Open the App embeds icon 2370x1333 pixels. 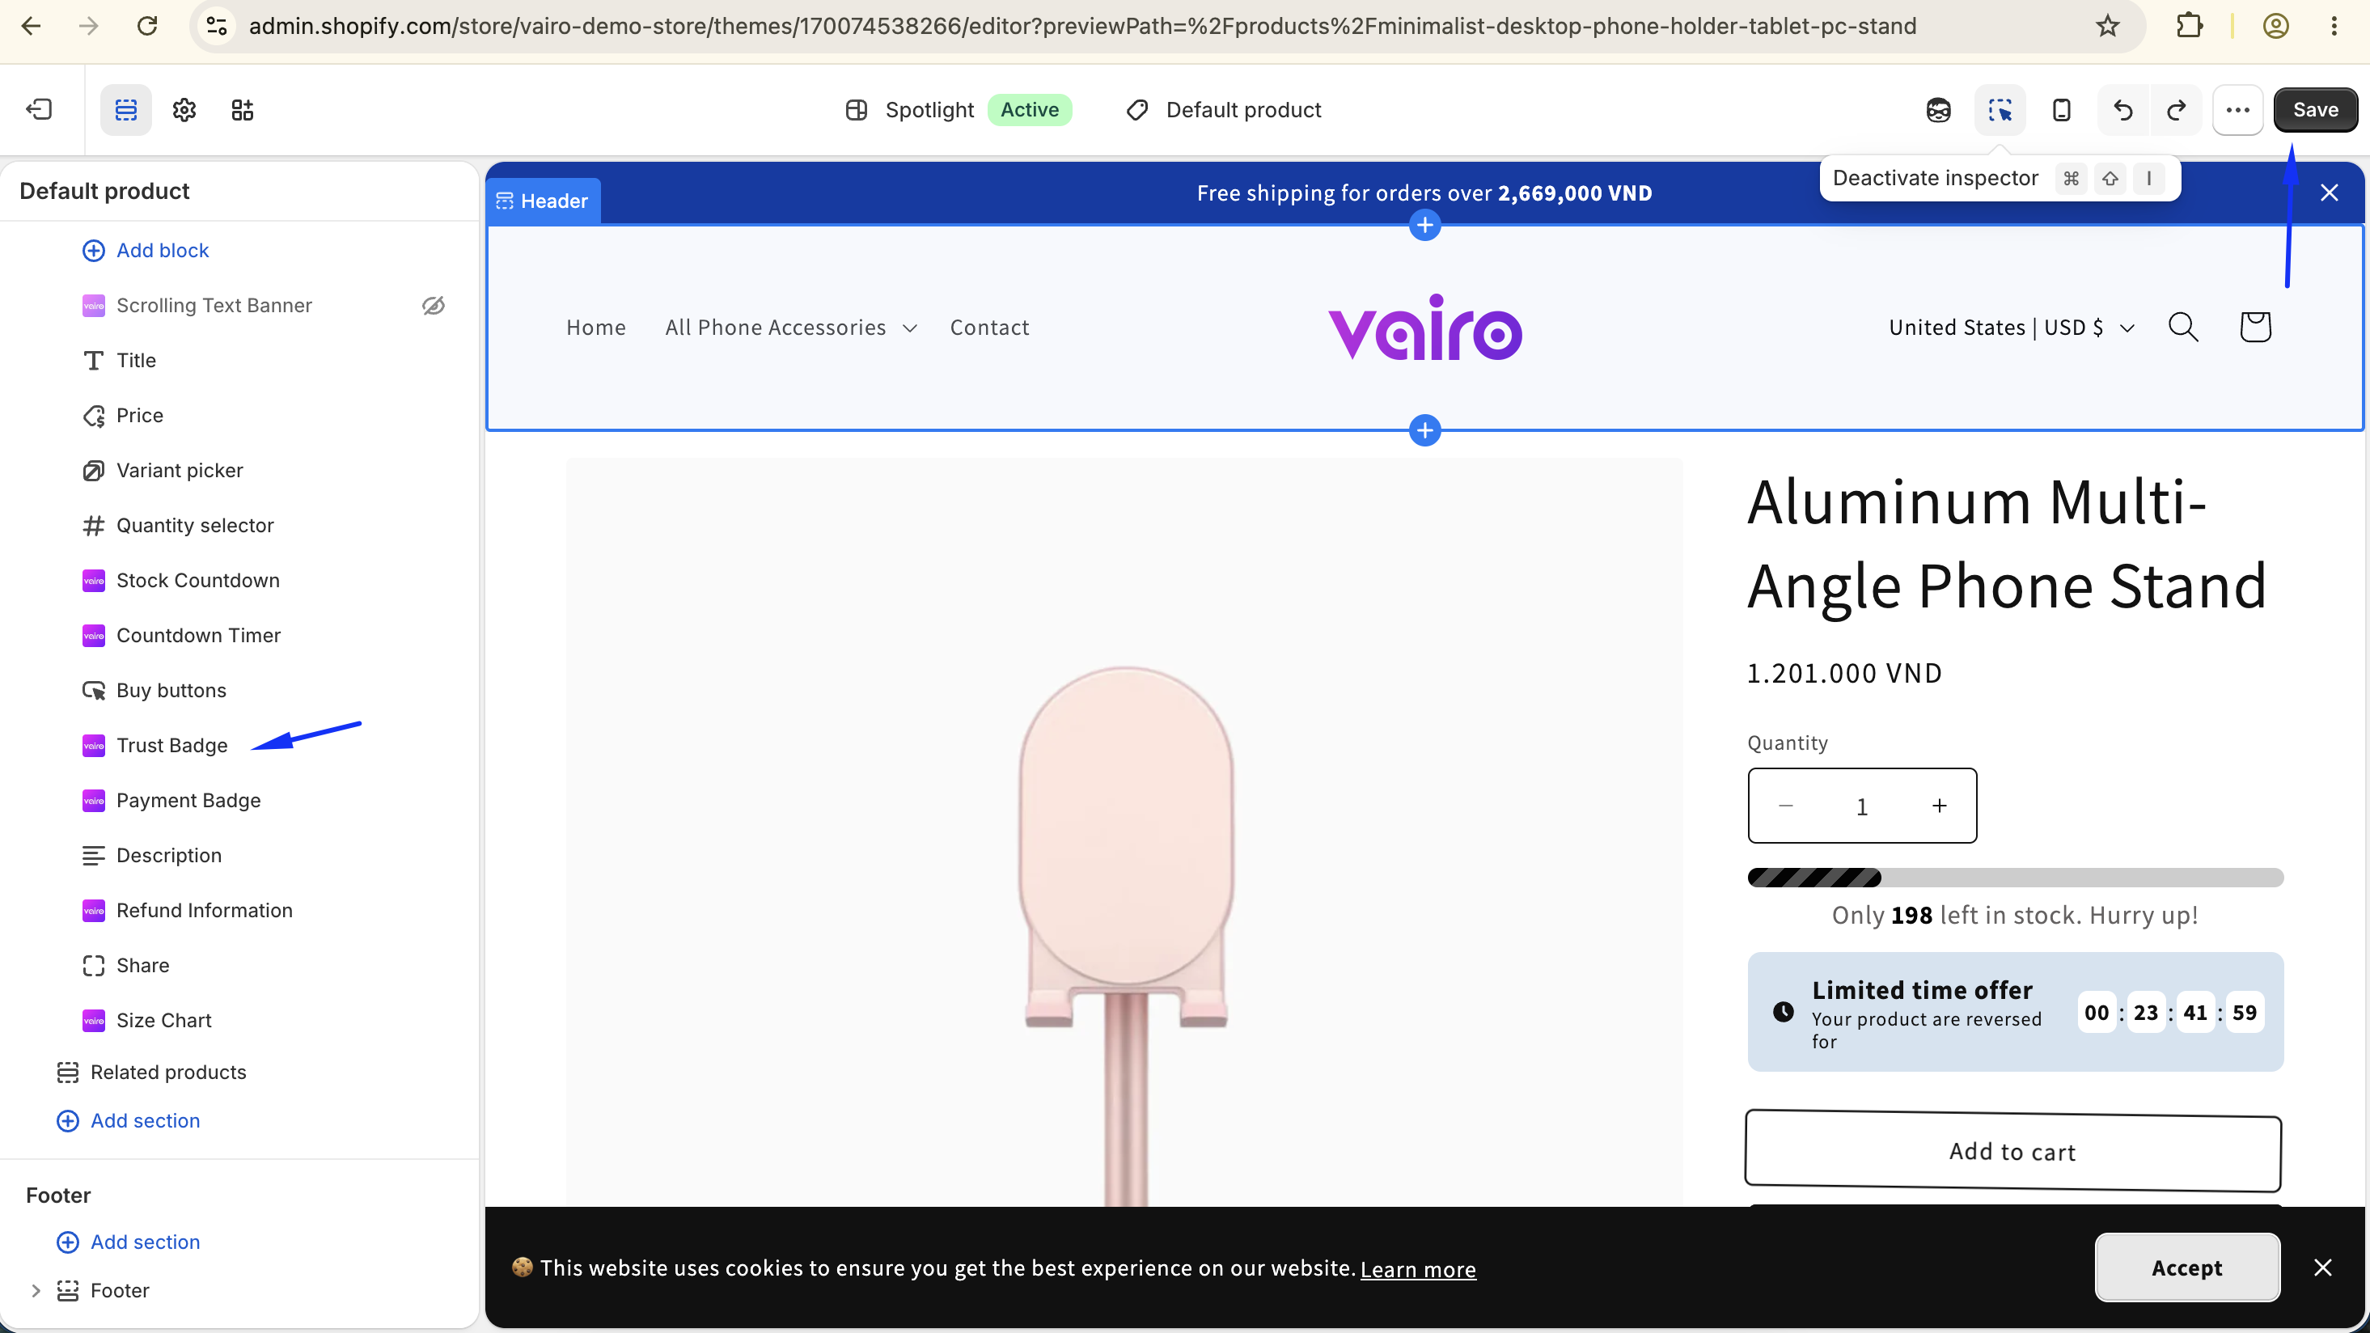pos(242,109)
